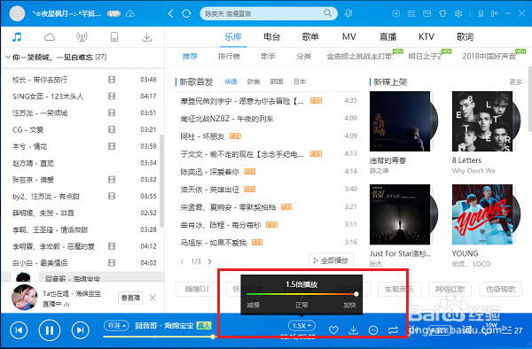Click the 看直播 button
This screenshot has width=532, height=349.
tap(130, 298)
